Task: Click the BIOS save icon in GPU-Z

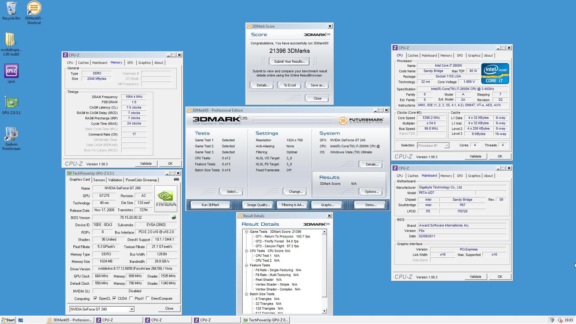Action: (x=174, y=217)
